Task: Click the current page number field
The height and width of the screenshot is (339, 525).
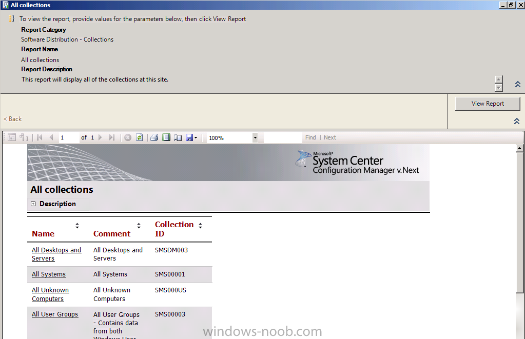Action: 69,137
